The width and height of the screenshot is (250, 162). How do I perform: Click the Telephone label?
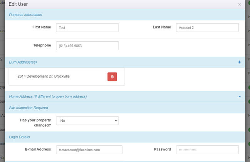click(x=42, y=46)
